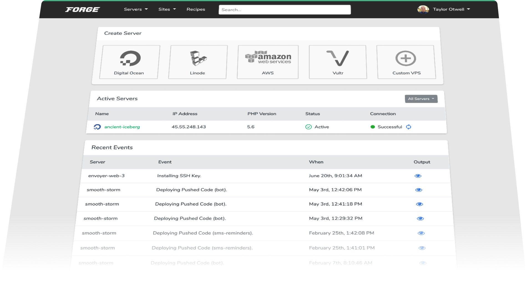Choose the Custom VPS card

click(x=406, y=62)
